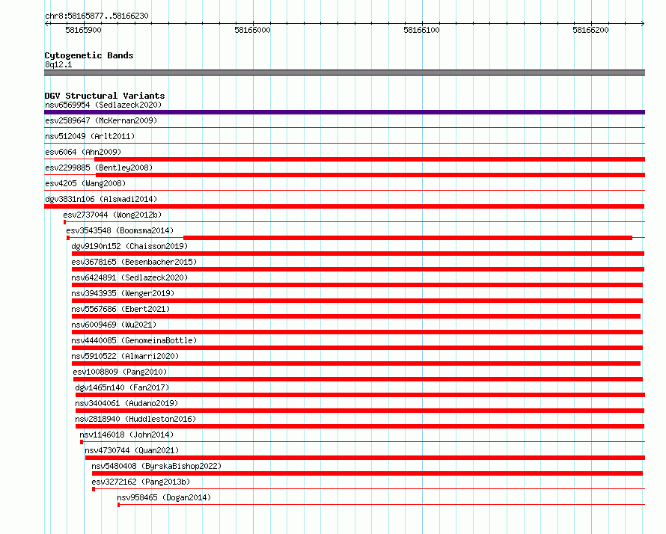Open variant nsv5910522 (Almarri2020)
The width and height of the screenshot is (666, 534).
point(125,356)
